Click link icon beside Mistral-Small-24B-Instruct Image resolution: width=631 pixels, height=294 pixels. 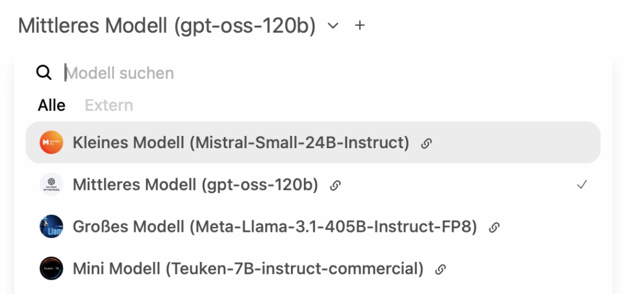(x=426, y=143)
